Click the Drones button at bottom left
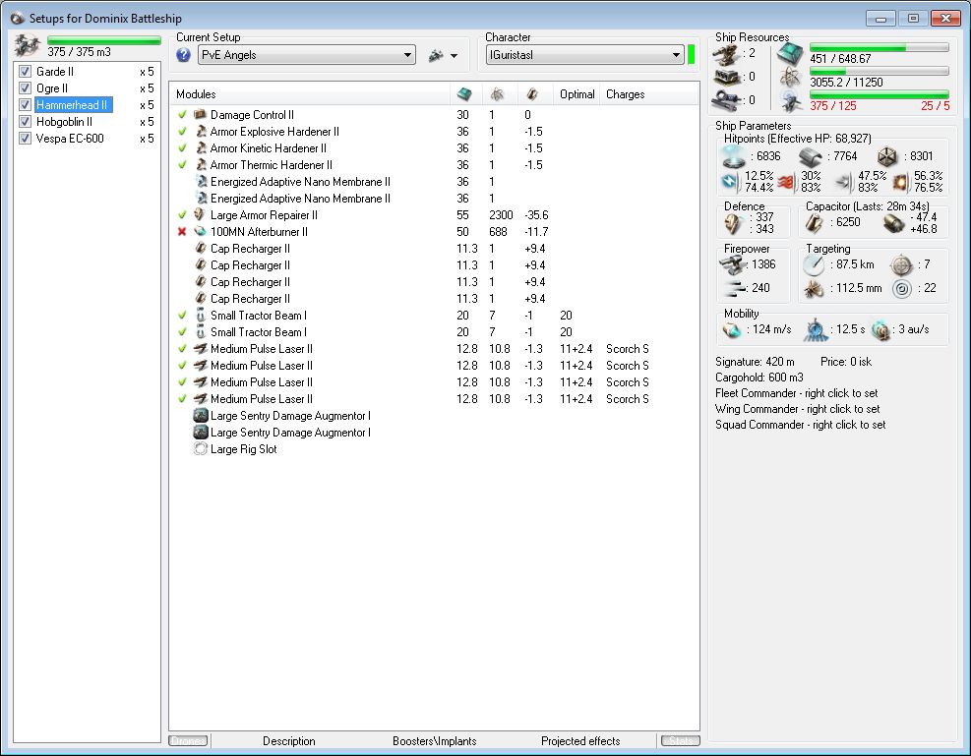The image size is (971, 756). (x=188, y=740)
